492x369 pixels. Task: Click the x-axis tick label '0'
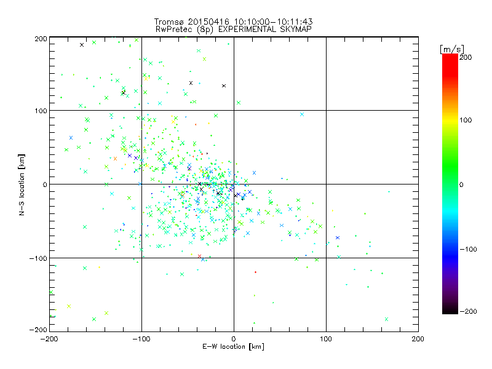tap(234, 339)
